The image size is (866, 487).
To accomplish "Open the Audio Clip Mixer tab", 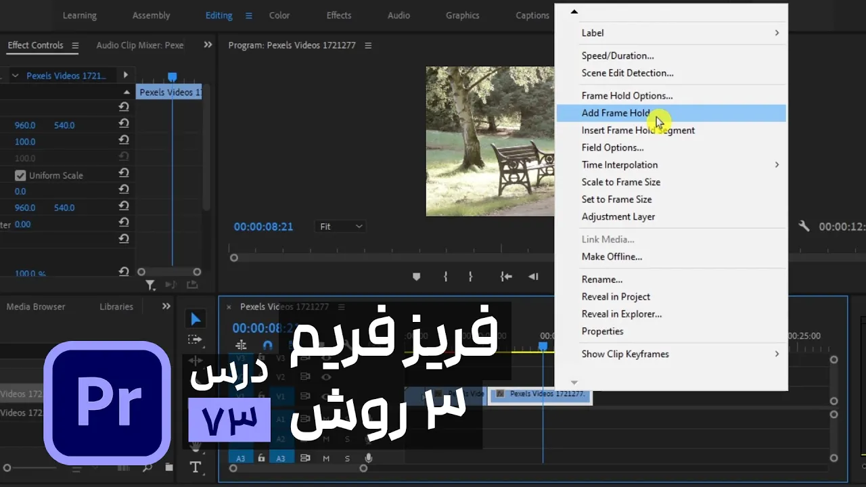I will [140, 45].
